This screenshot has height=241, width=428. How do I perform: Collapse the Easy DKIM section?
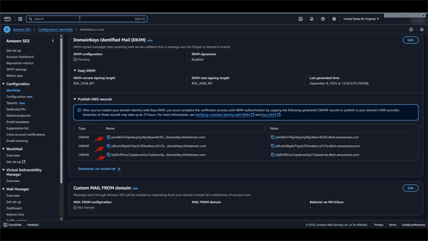coord(75,71)
